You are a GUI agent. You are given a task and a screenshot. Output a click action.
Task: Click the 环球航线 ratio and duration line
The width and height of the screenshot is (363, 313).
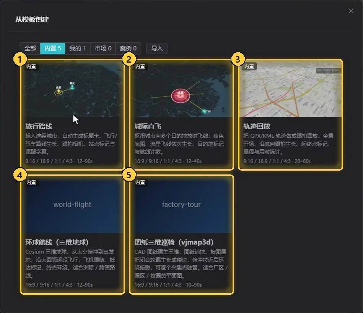(59, 285)
